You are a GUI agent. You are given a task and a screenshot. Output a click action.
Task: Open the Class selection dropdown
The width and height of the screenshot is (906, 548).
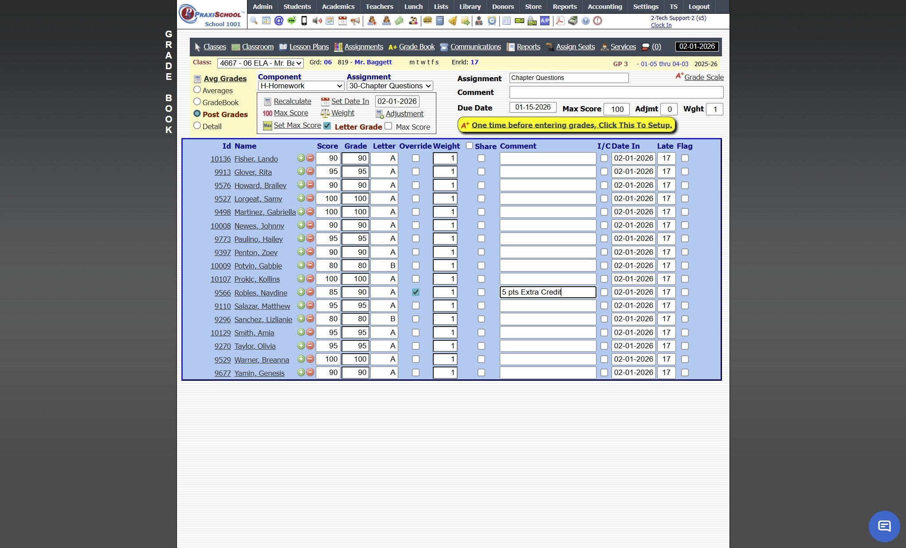pos(260,63)
